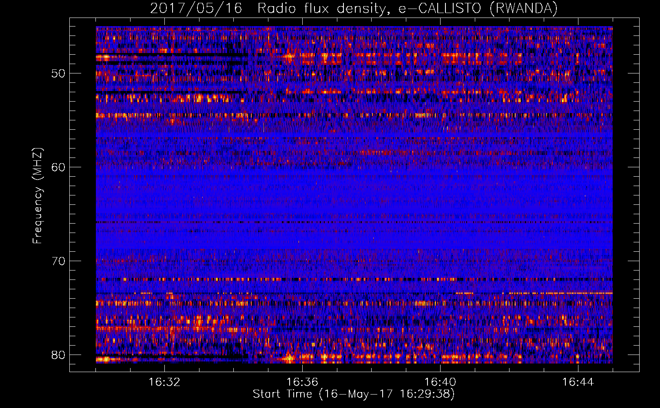Click the '80' frequency tick label
The height and width of the screenshot is (408, 660).
pos(58,355)
